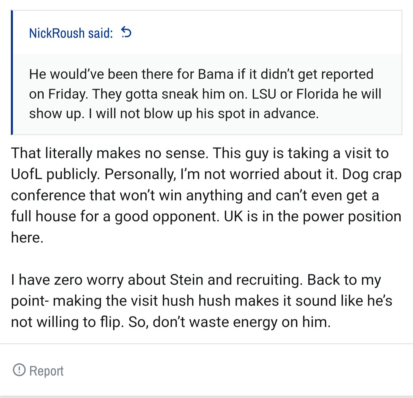Click the quoted message text block
The height and width of the screenshot is (398, 413).
205,94
